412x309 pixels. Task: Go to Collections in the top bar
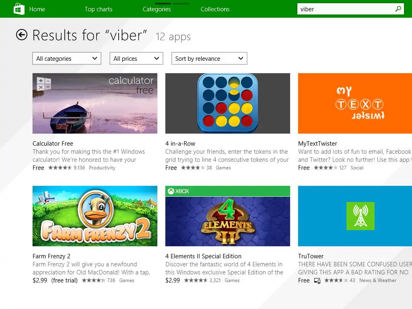point(215,9)
